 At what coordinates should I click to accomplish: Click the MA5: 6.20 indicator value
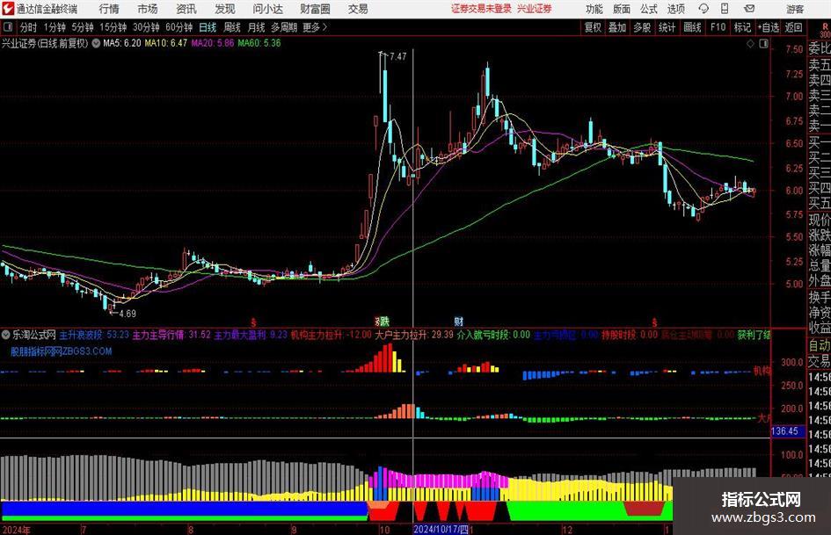click(122, 43)
